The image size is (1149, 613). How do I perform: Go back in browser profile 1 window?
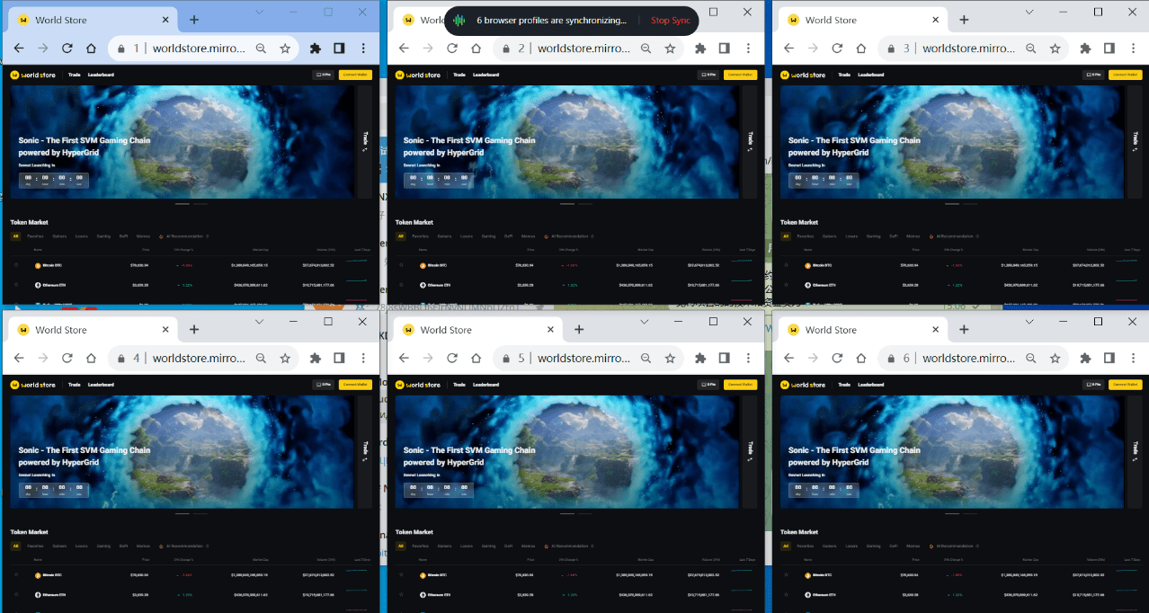point(18,49)
